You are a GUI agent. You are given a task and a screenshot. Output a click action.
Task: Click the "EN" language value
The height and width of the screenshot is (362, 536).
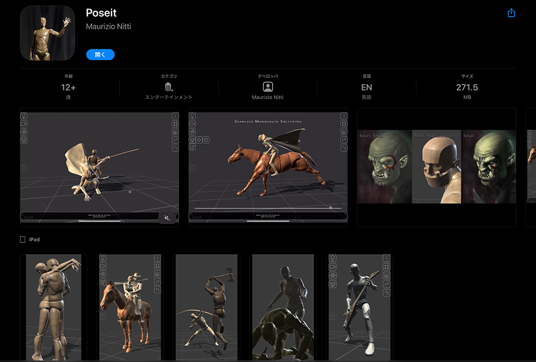point(367,87)
